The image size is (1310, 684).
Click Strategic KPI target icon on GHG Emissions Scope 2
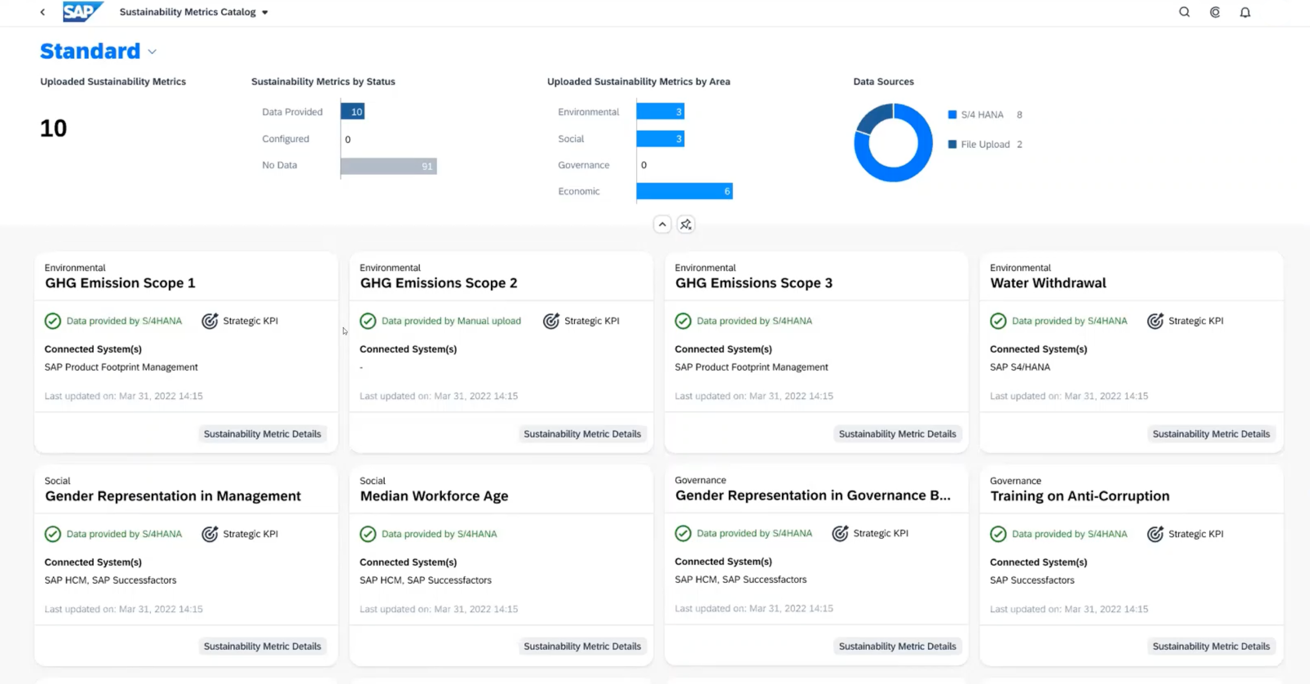[551, 321]
